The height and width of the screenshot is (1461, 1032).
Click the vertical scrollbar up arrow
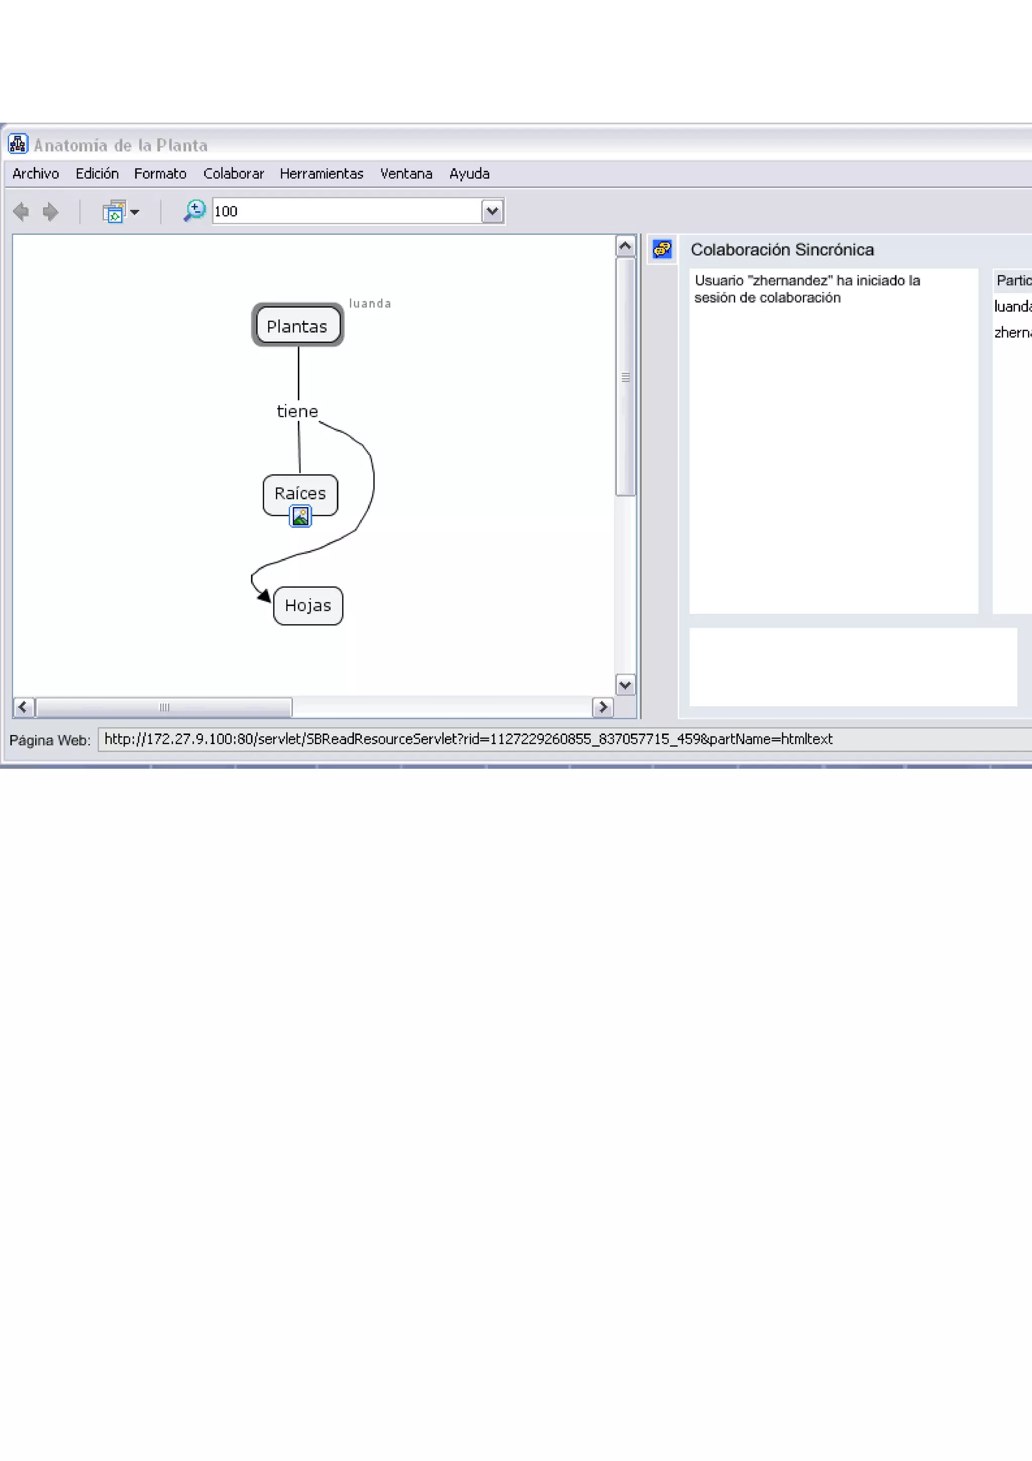[626, 246]
